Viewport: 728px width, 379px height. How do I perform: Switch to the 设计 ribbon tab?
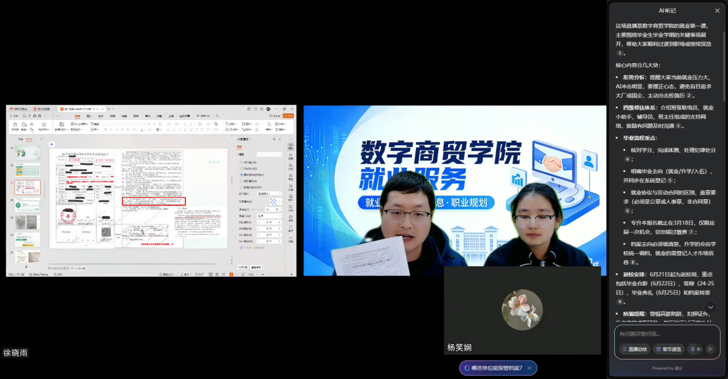[101, 116]
